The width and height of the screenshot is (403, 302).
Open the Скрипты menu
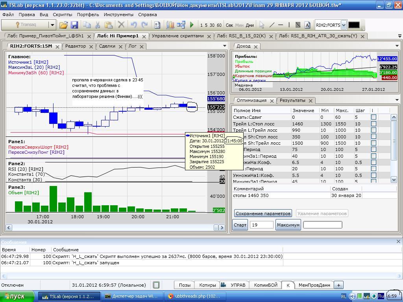coord(62,15)
